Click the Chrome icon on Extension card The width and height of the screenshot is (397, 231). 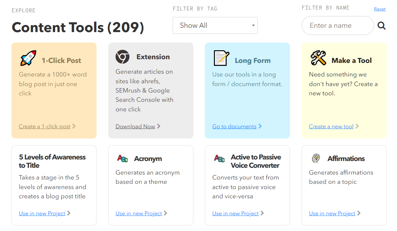point(123,57)
